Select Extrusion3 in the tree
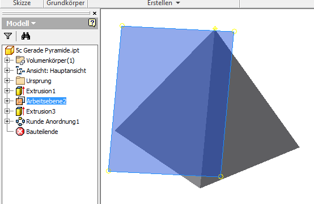The height and width of the screenshot is (204, 314). click(x=41, y=111)
